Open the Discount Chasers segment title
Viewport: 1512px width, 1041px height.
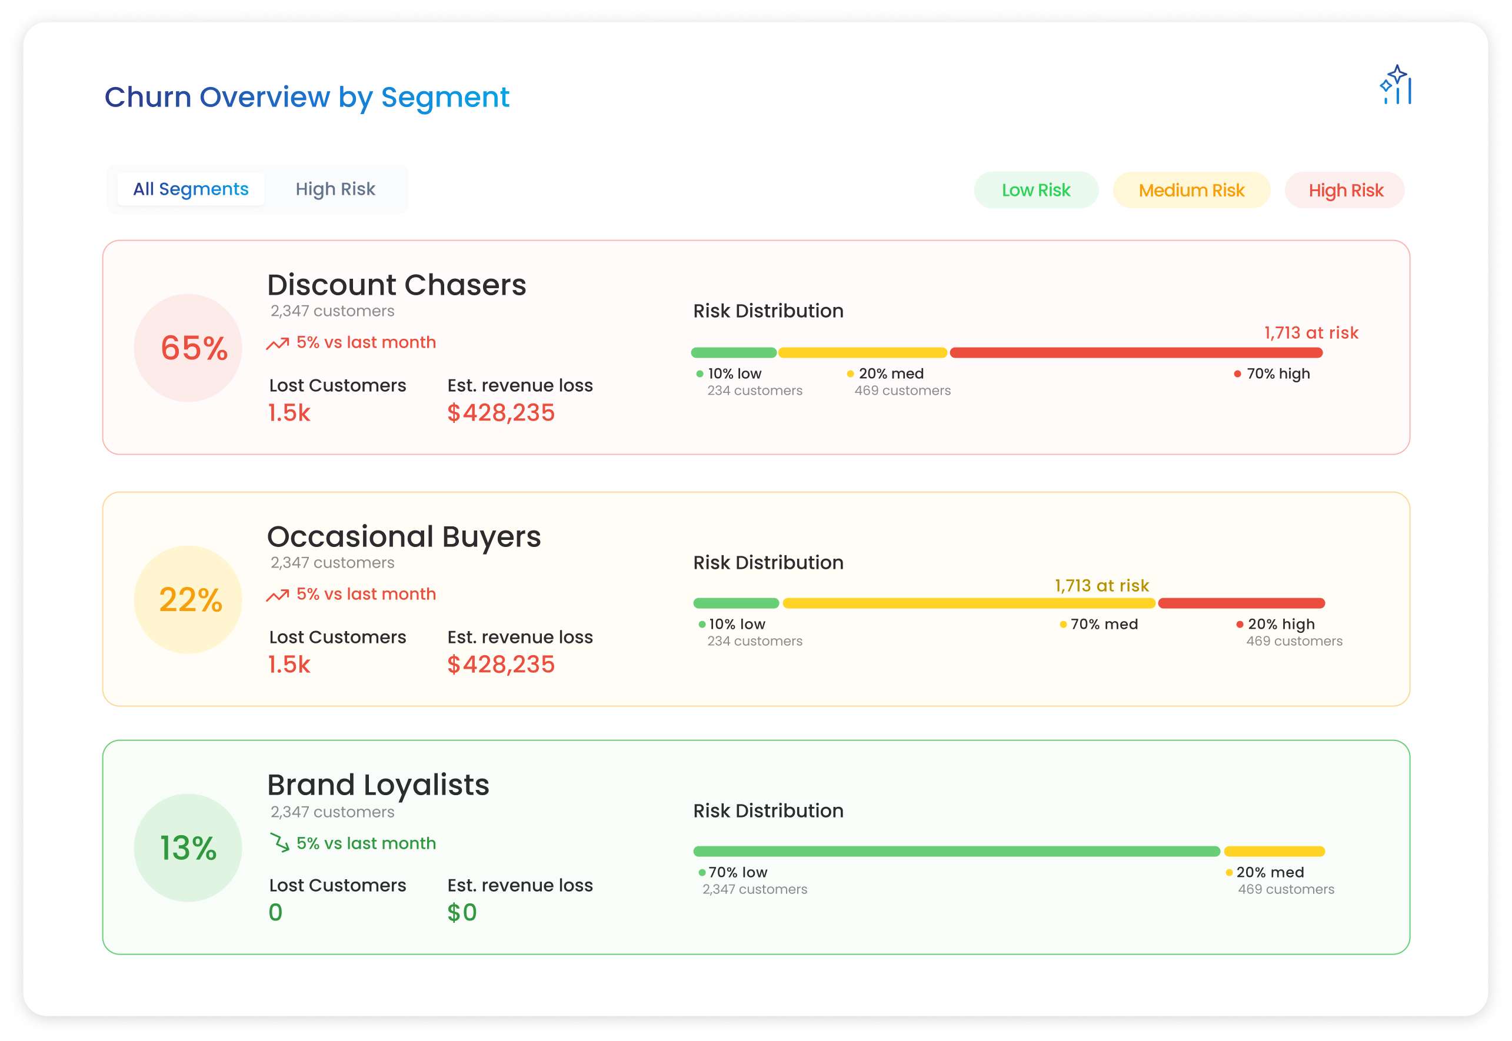tap(397, 285)
